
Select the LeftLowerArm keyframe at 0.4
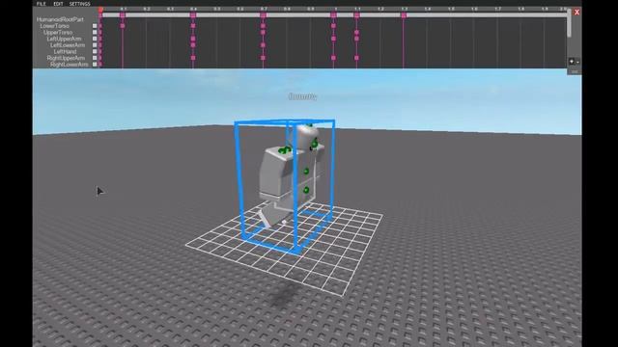point(193,45)
